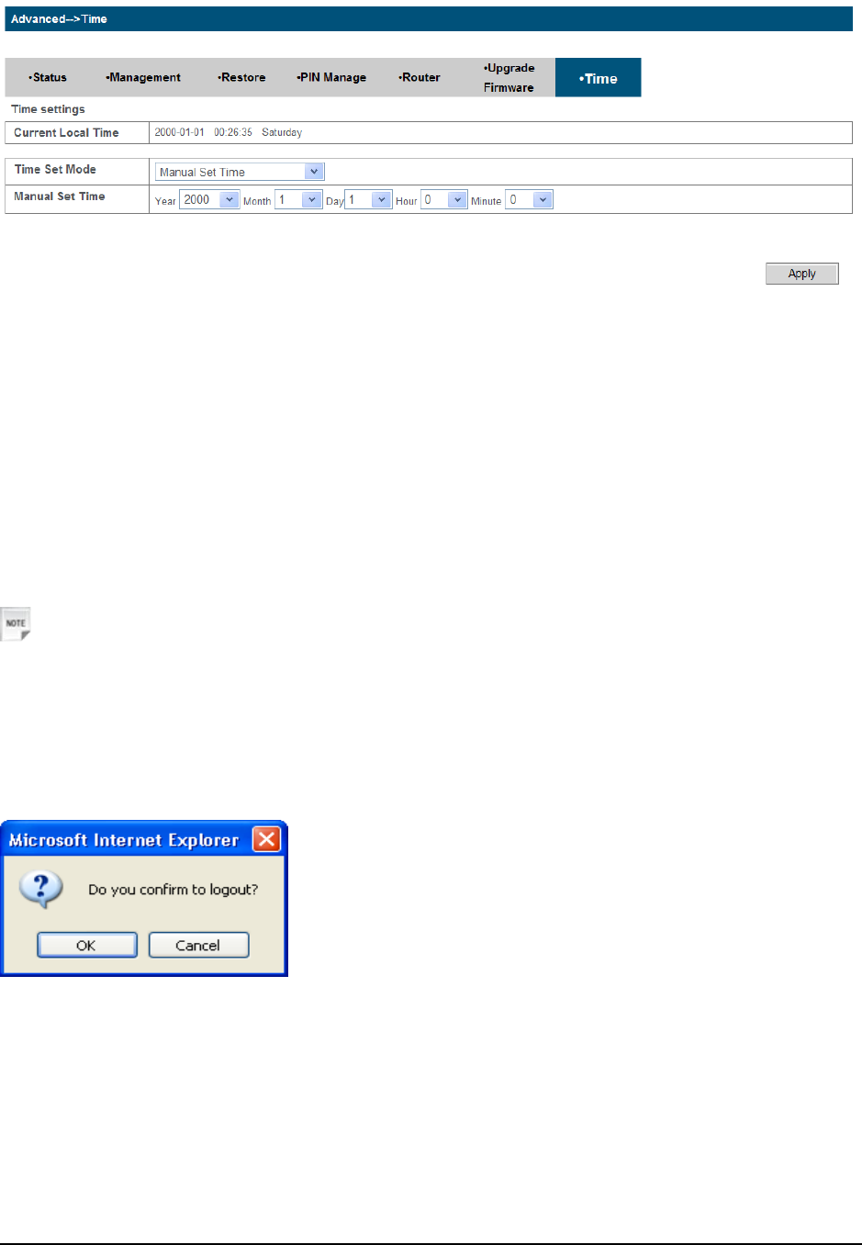Open the Minute dropdown
Image resolution: width=862 pixels, height=1245 pixels.
pos(530,199)
